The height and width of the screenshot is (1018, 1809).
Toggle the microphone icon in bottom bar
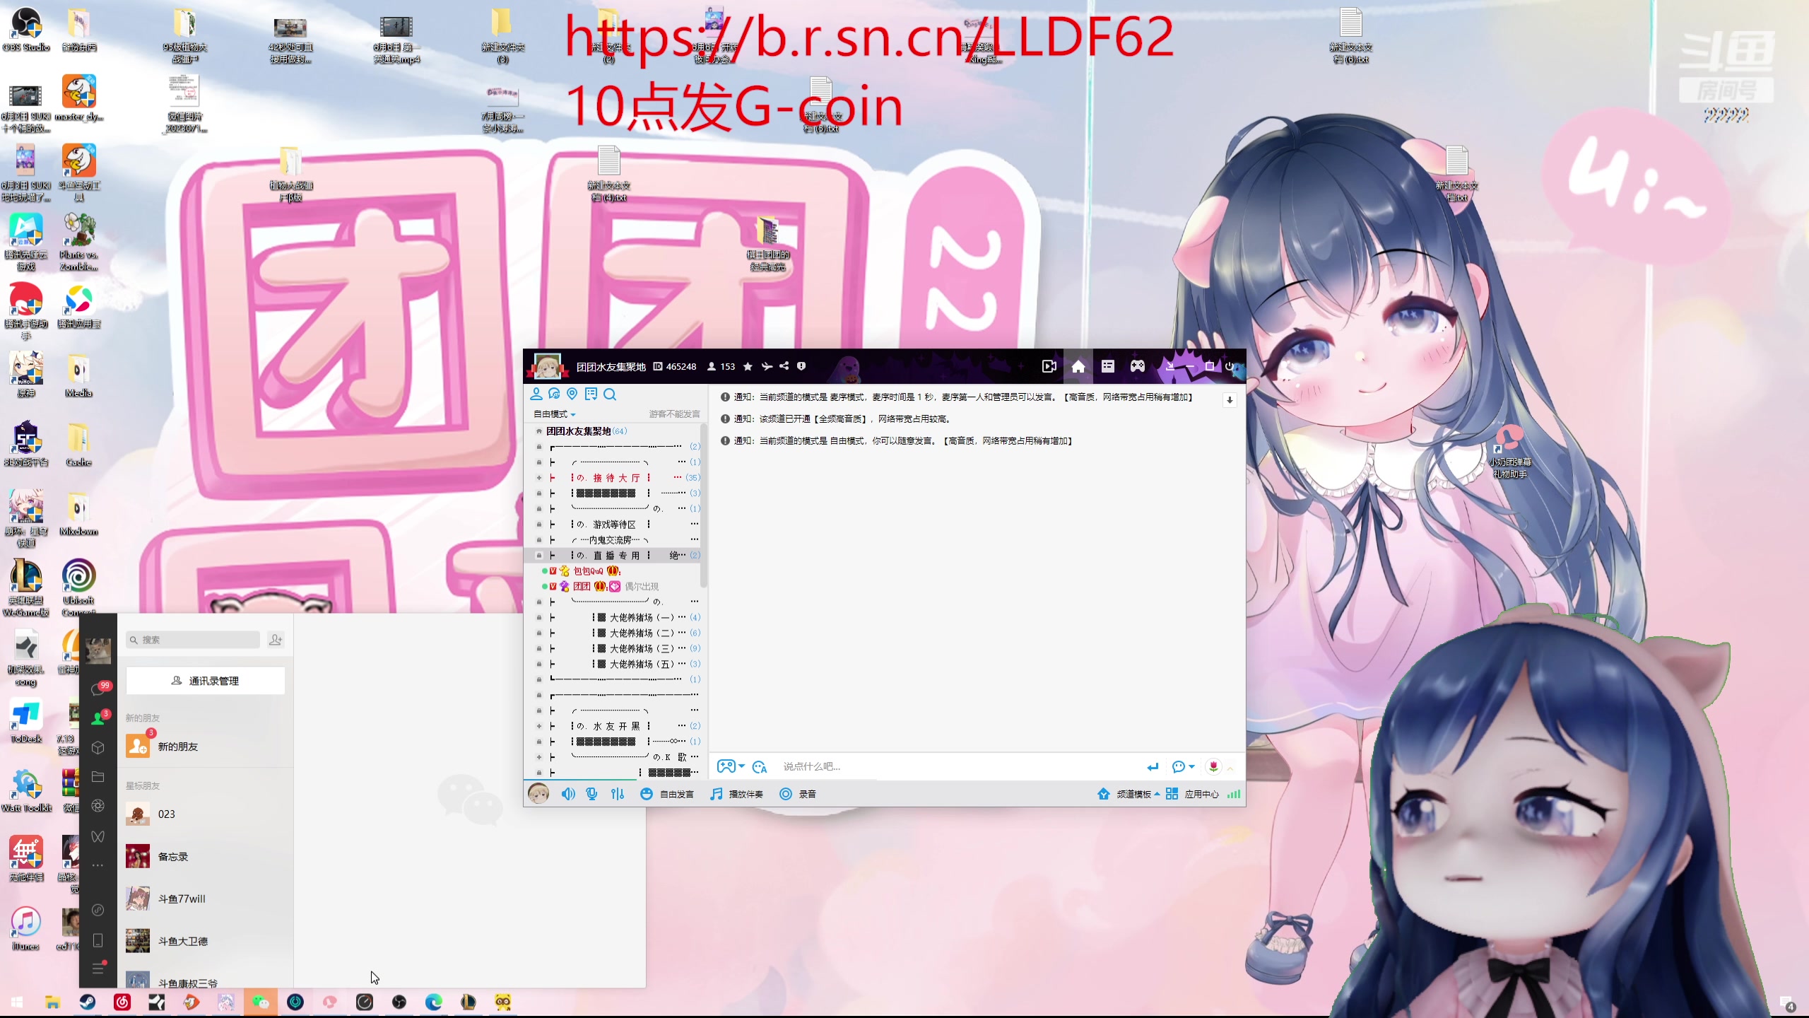[x=592, y=794]
